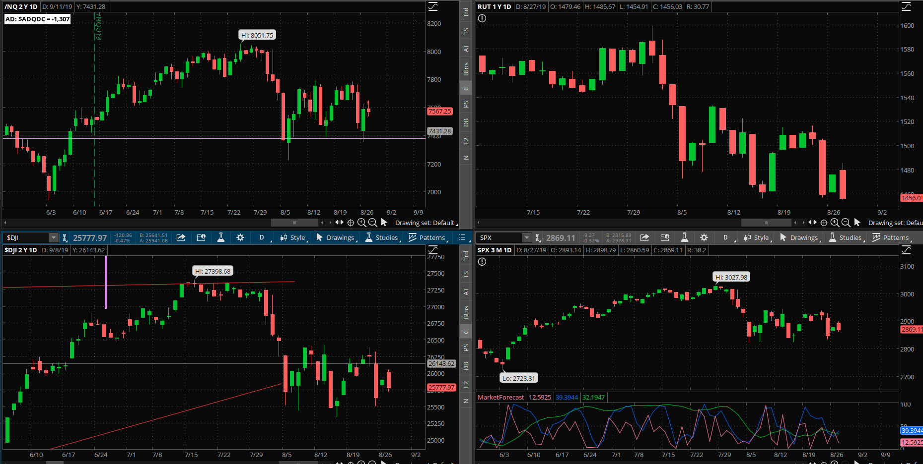Click the share icon in the SPX toolbar
923x464 pixels.
click(644, 237)
